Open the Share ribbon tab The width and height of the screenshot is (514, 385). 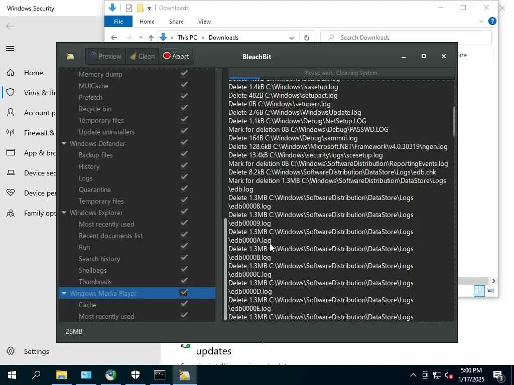(x=176, y=22)
